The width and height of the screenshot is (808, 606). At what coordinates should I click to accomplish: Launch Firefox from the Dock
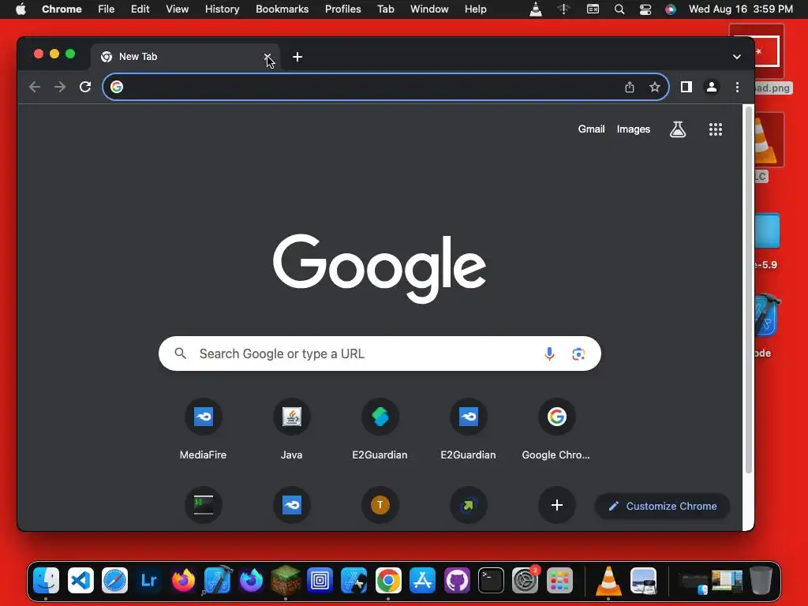(183, 581)
